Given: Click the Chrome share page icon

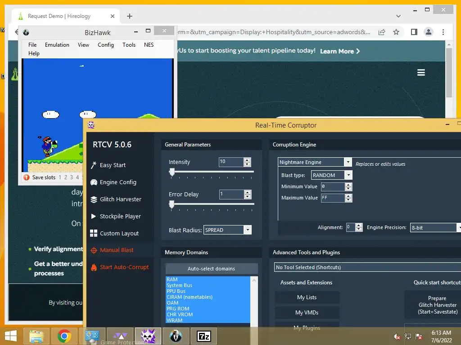Looking at the screenshot, I should coord(382,32).
